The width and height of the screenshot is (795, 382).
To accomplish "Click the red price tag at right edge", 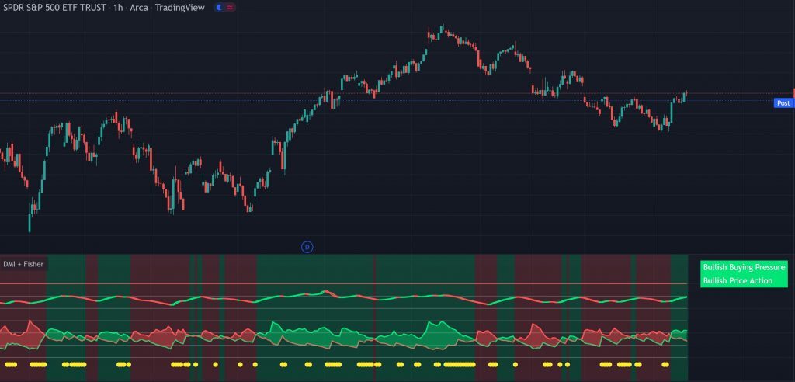I will [x=793, y=93].
